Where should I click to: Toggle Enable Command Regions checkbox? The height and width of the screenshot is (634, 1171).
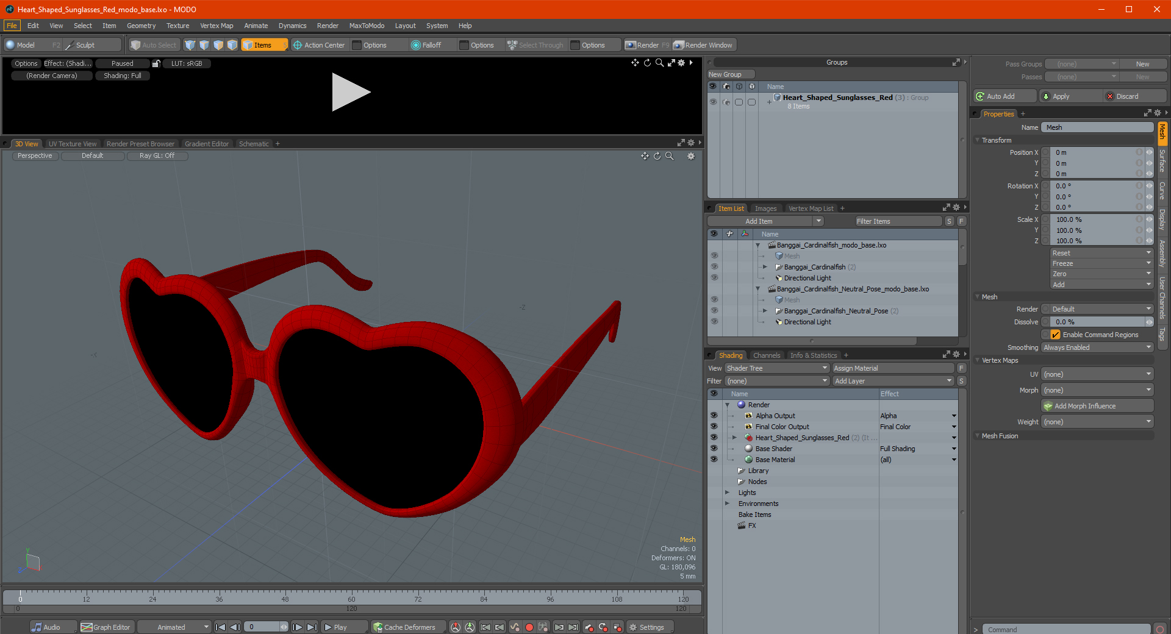(1055, 335)
